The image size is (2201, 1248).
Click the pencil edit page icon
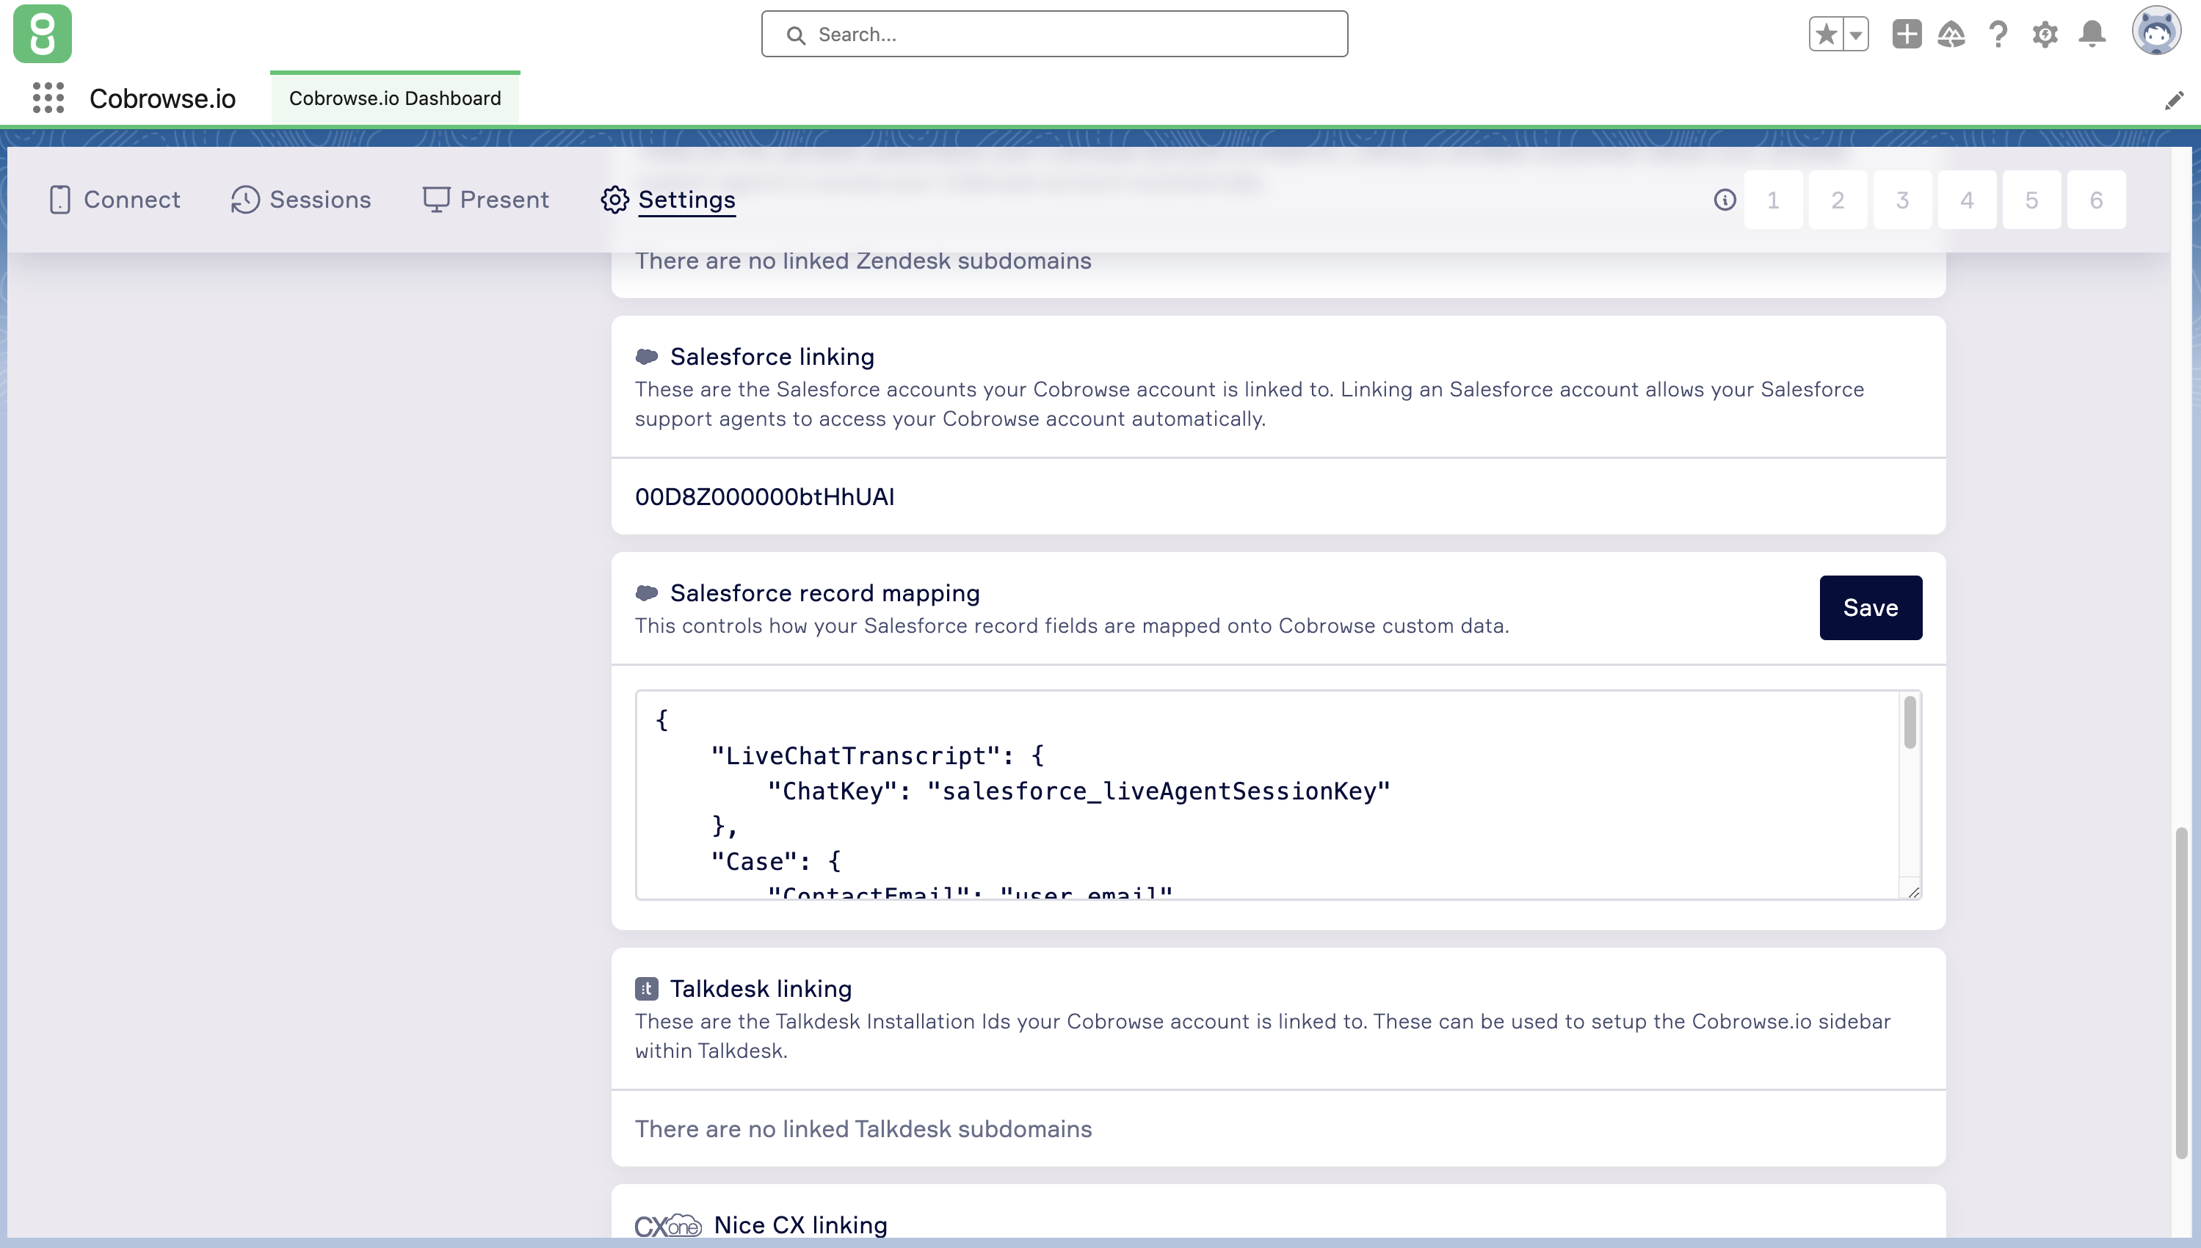pos(2174,101)
